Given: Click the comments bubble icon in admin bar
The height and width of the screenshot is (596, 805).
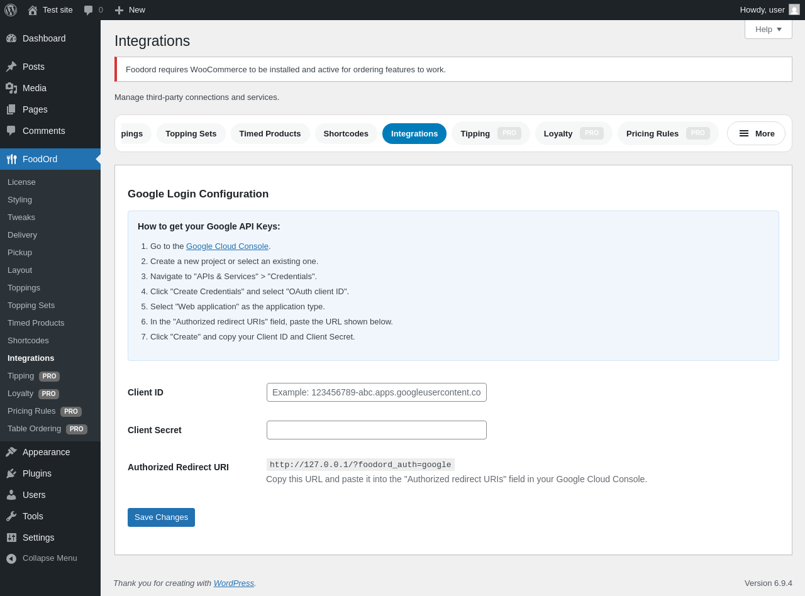Looking at the screenshot, I should click(89, 10).
